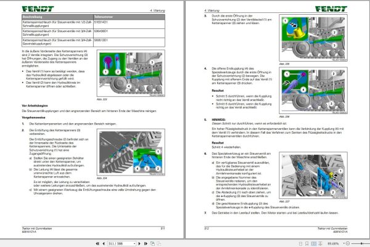Switch to single page view
Viewport: 370px width, 247px height.
(301, 243)
